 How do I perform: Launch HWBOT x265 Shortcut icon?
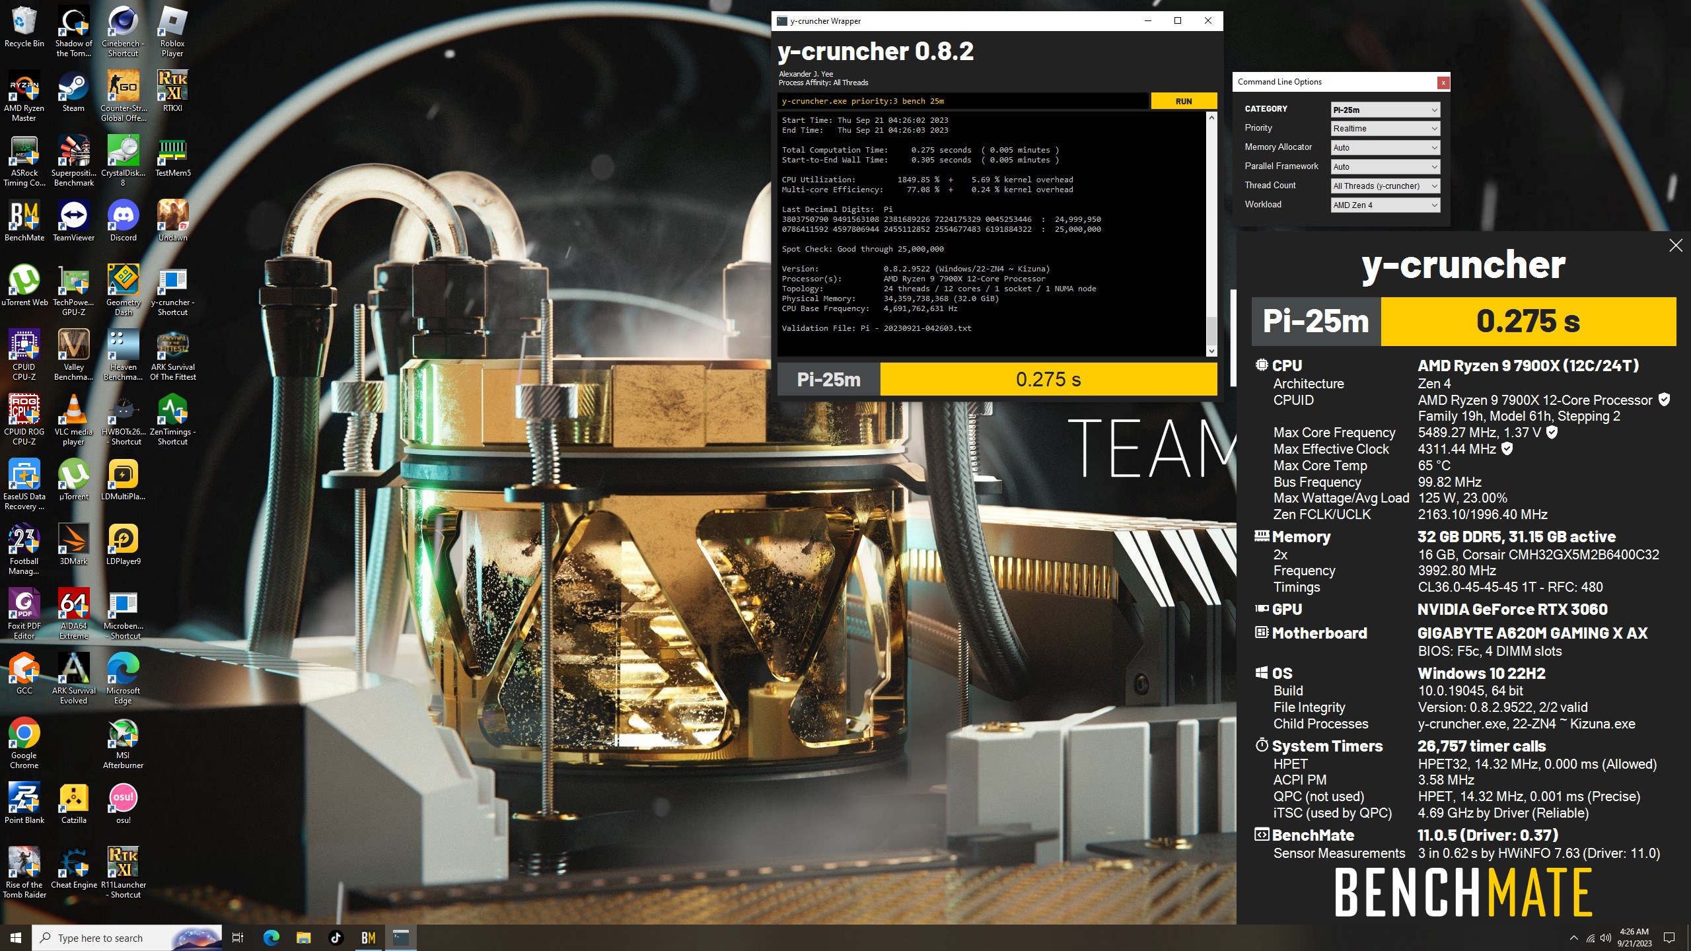click(x=123, y=420)
